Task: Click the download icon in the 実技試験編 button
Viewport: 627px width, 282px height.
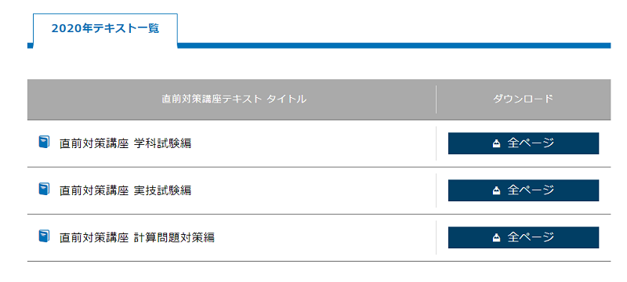Action: [497, 191]
